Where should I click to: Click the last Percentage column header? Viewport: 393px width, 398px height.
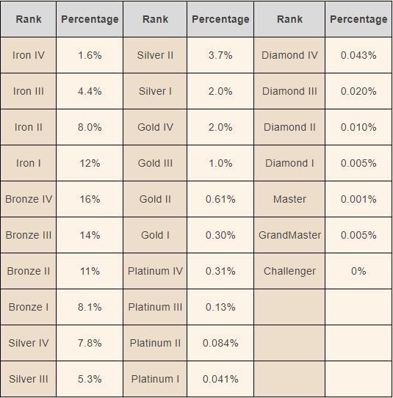tap(358, 19)
